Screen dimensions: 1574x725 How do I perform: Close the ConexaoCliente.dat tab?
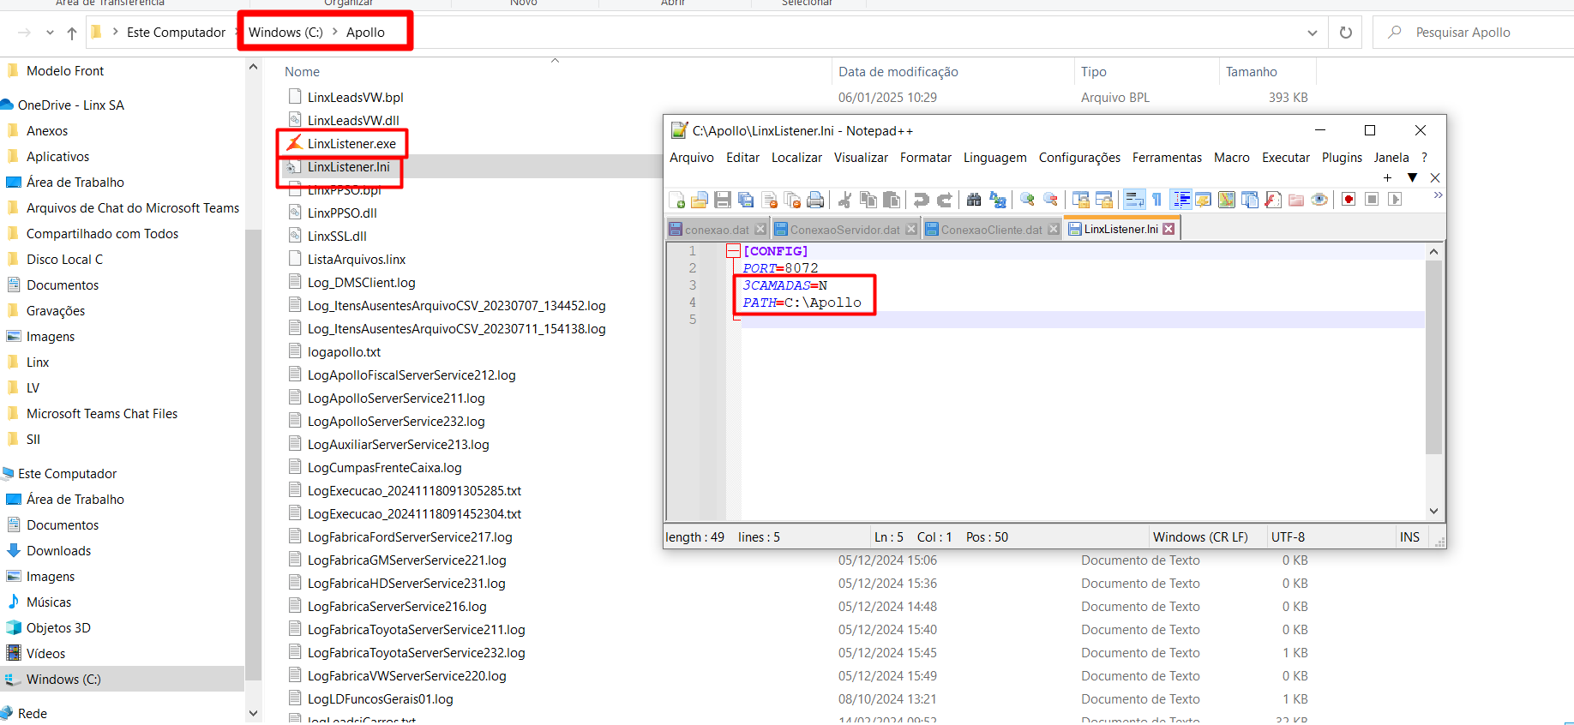pyautogui.click(x=1054, y=230)
